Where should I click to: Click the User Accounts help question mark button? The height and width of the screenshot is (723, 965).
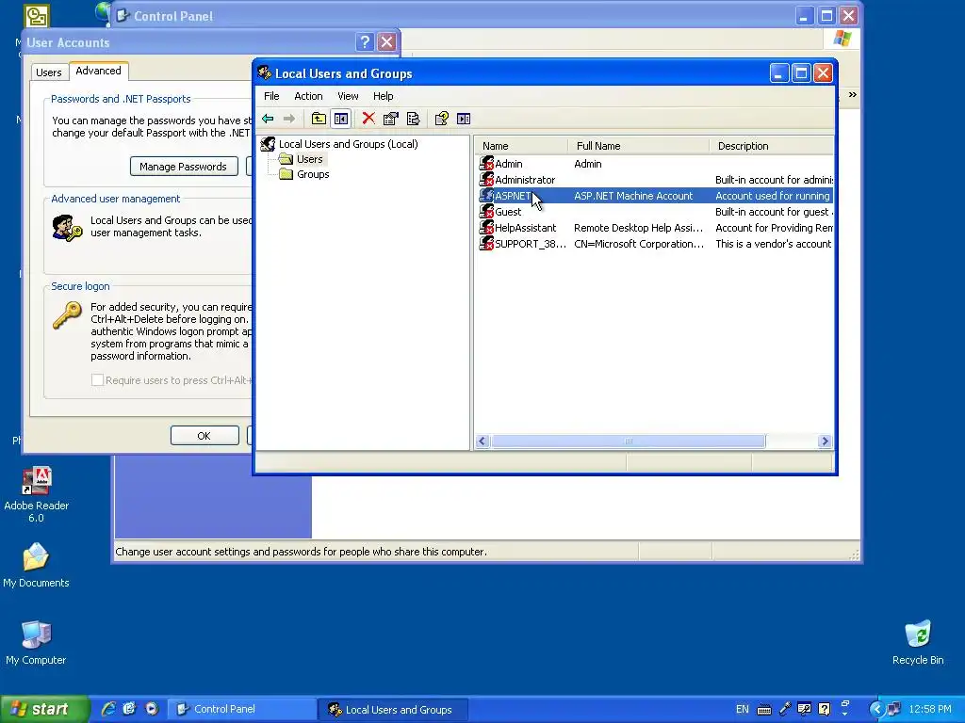pyautogui.click(x=365, y=41)
